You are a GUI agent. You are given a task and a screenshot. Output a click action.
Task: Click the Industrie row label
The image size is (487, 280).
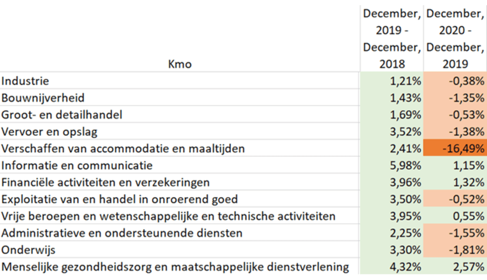pos(25,81)
